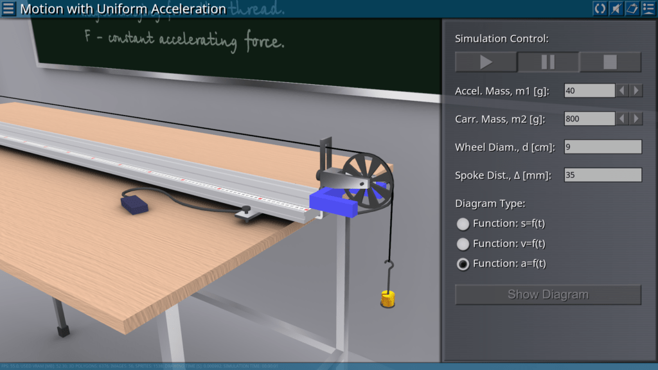The height and width of the screenshot is (370, 658).
Task: Decrease Accel. Mass m1 with left arrow
Action: 622,91
